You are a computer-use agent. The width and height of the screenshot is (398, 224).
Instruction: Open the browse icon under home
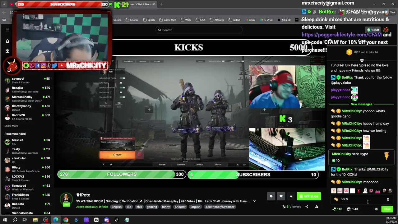coord(7,51)
